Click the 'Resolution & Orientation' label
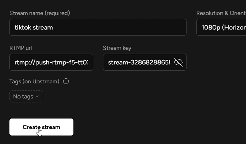 (221, 13)
